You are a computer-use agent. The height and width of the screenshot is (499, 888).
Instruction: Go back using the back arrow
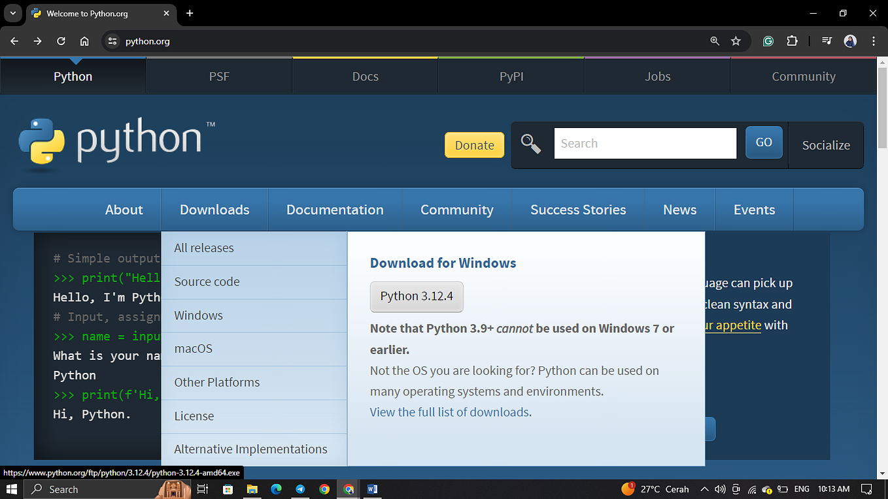[x=14, y=40]
